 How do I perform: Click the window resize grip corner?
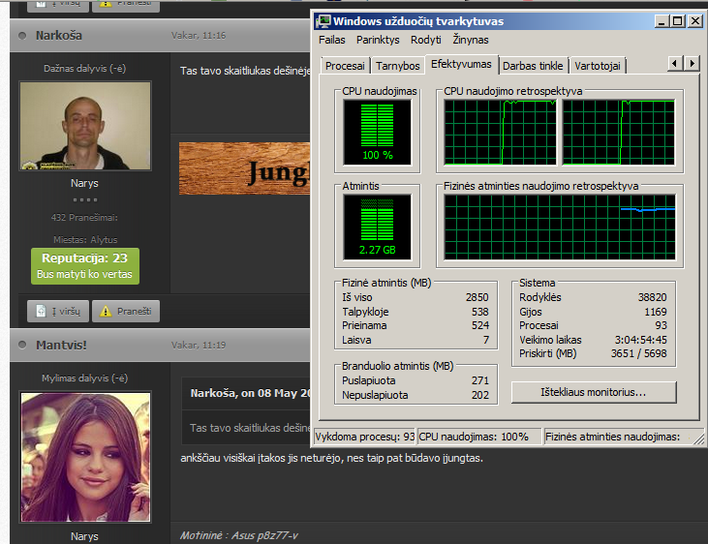(x=698, y=438)
